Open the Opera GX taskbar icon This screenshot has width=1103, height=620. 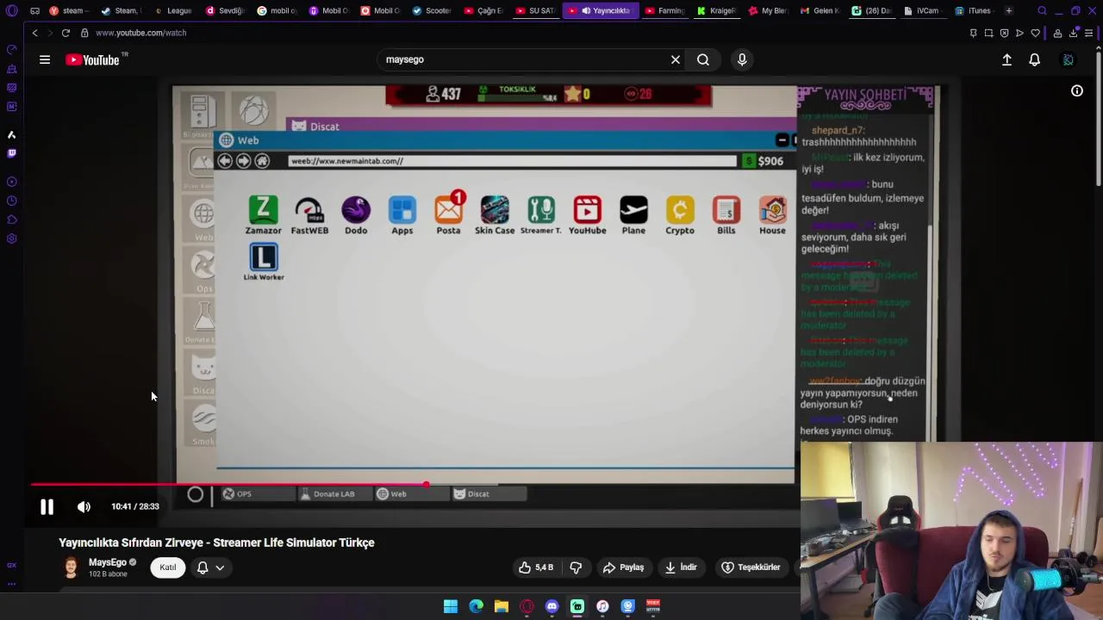tap(527, 606)
